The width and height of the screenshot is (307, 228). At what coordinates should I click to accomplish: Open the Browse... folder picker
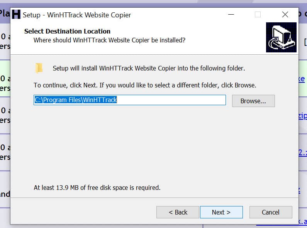(253, 101)
